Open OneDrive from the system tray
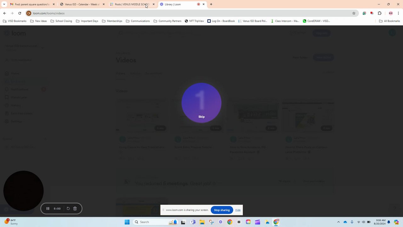This screenshot has width=403, height=227. coord(345,222)
